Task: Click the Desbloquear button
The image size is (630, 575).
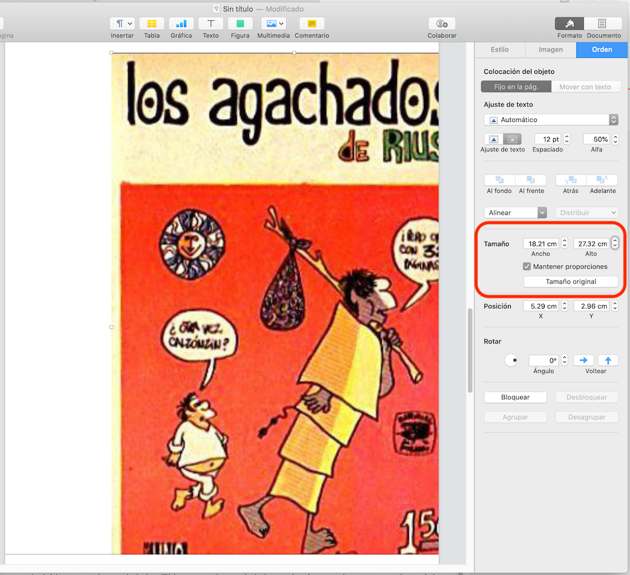Action: (x=586, y=397)
